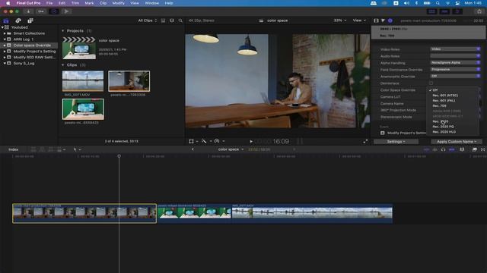Open the Transform tool menu below viewer
487x273 pixels.
(x=193, y=141)
